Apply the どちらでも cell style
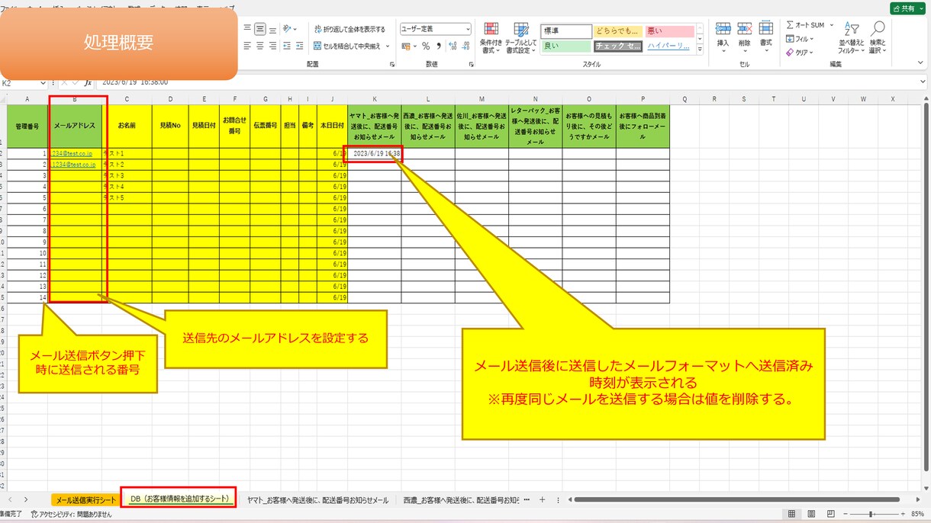The width and height of the screenshot is (931, 523). pos(618,31)
